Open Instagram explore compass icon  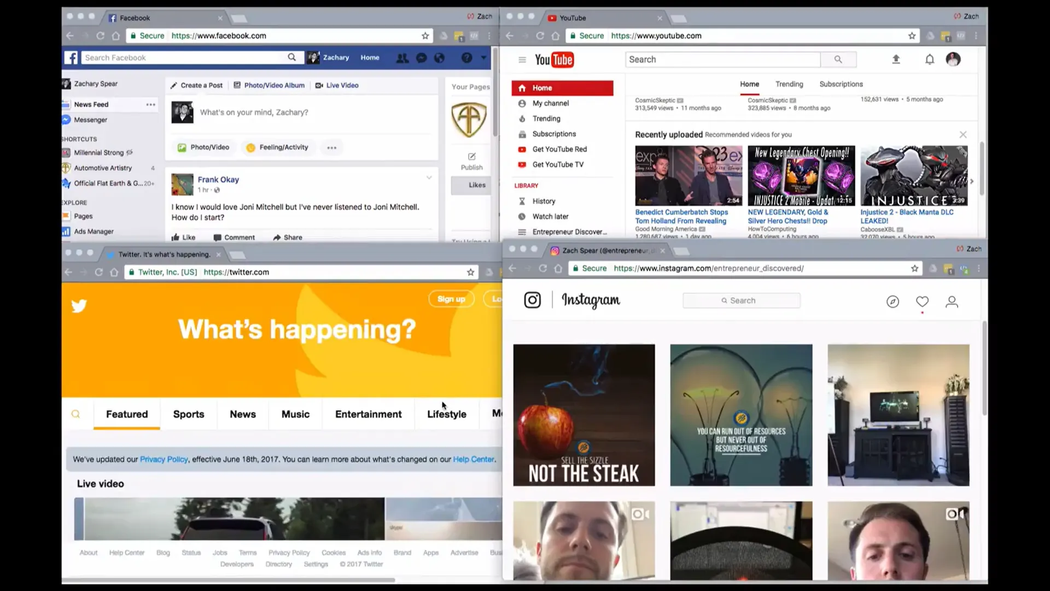892,302
